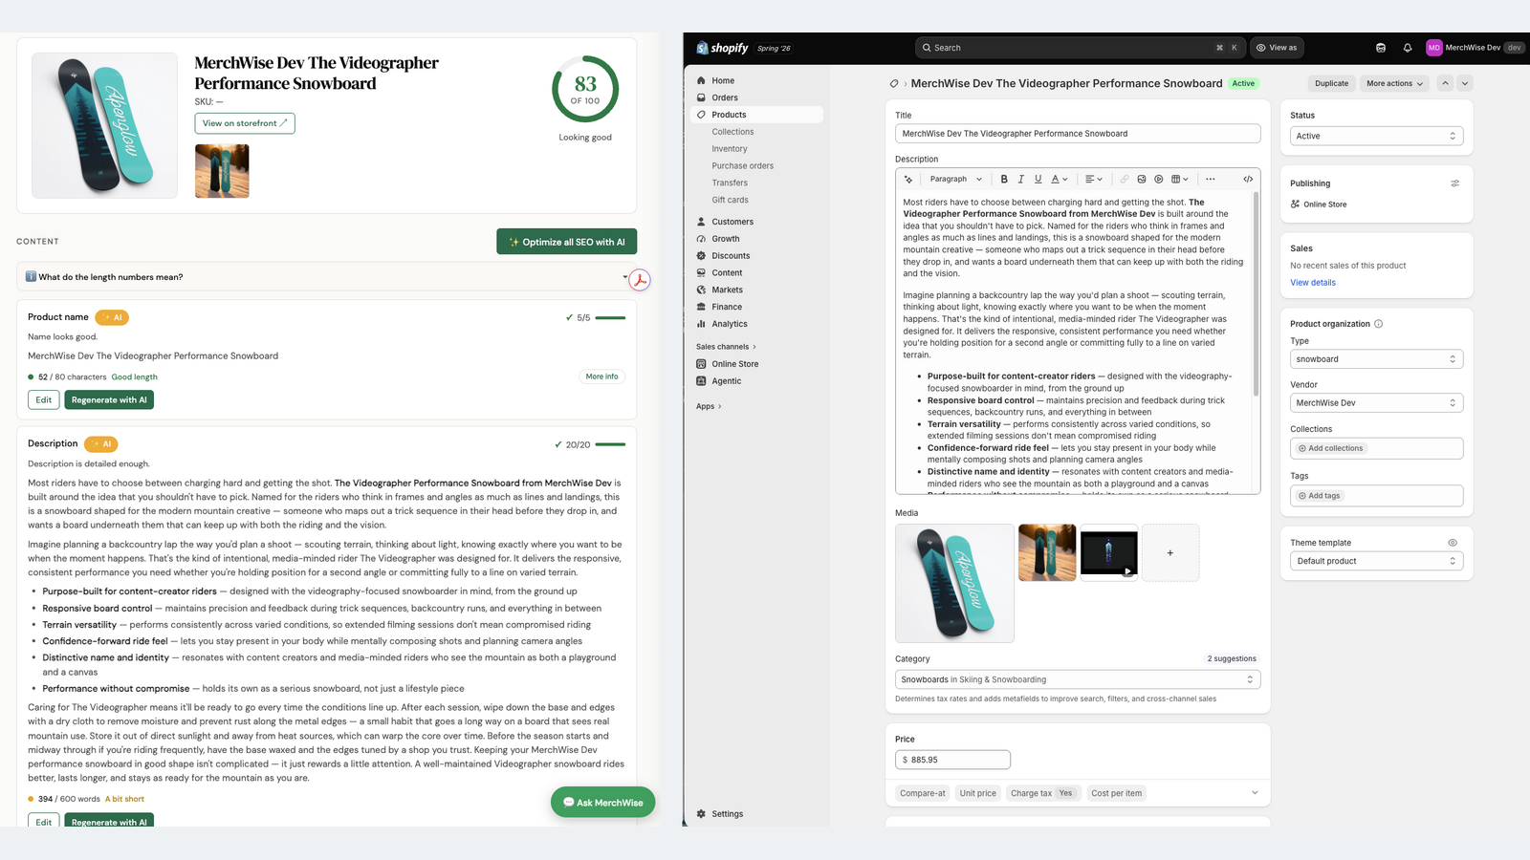Focus the Shopify Search field
This screenshot has height=860, width=1530.
1080,48
